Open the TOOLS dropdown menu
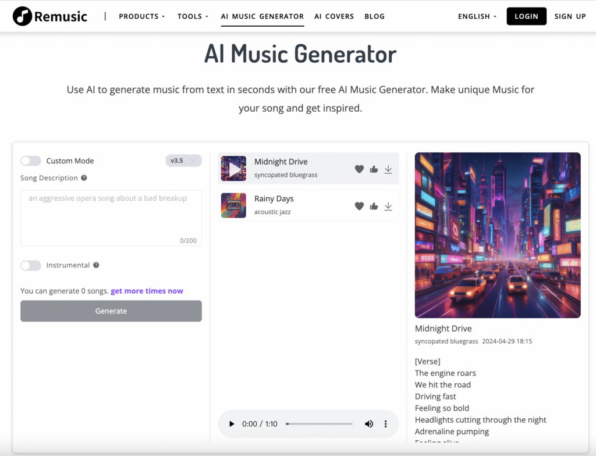 pos(193,16)
